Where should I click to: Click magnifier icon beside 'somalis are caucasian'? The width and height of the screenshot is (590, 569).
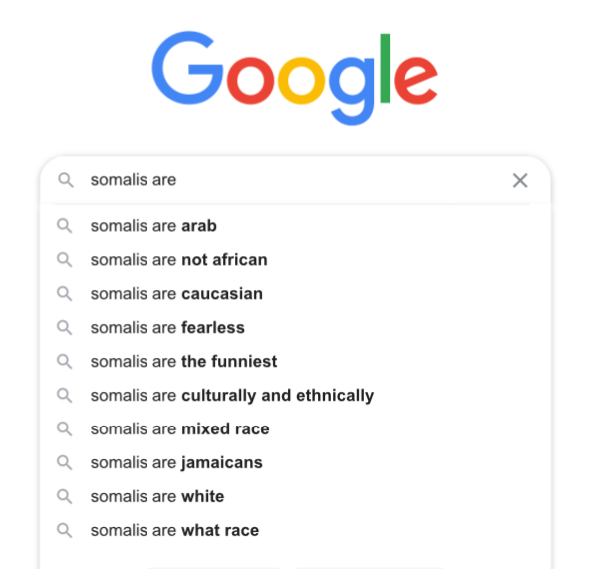point(65,294)
